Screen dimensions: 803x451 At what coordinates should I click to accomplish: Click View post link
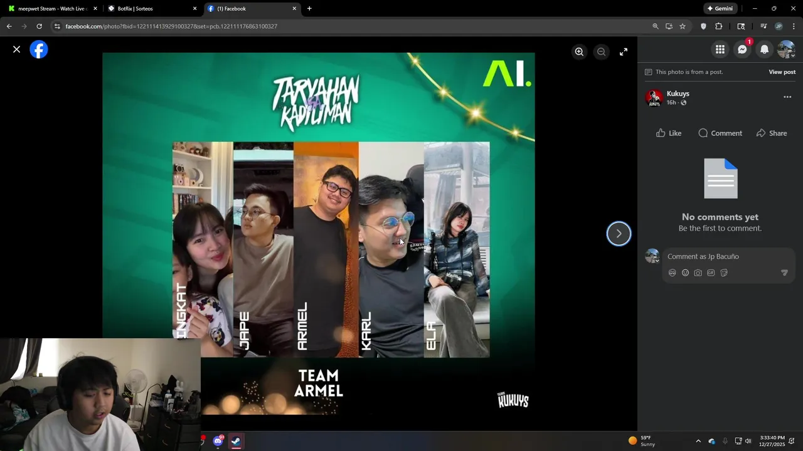click(782, 72)
